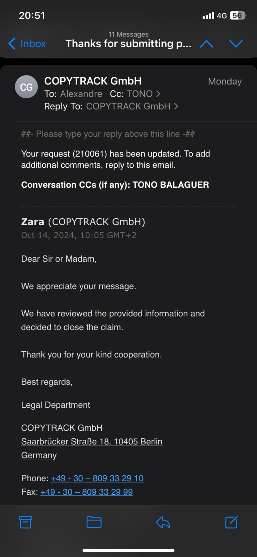Tap the 4G network indicator
Screen dimensions: 257x557
pos(222,15)
